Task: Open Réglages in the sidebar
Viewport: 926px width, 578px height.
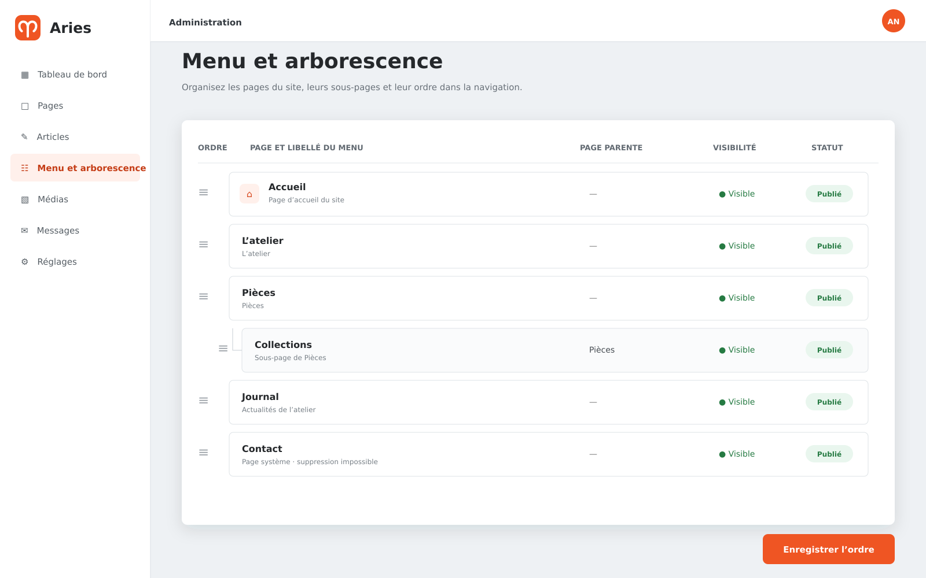Action: click(75, 262)
